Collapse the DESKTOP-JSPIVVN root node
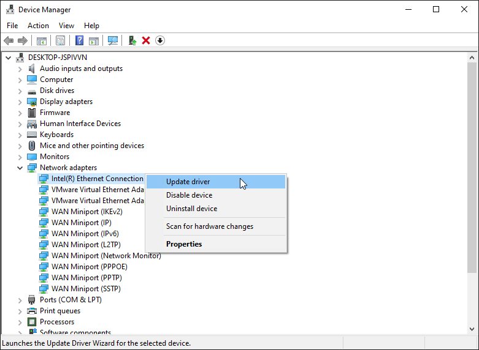Image resolution: width=479 pixels, height=350 pixels. click(x=8, y=58)
